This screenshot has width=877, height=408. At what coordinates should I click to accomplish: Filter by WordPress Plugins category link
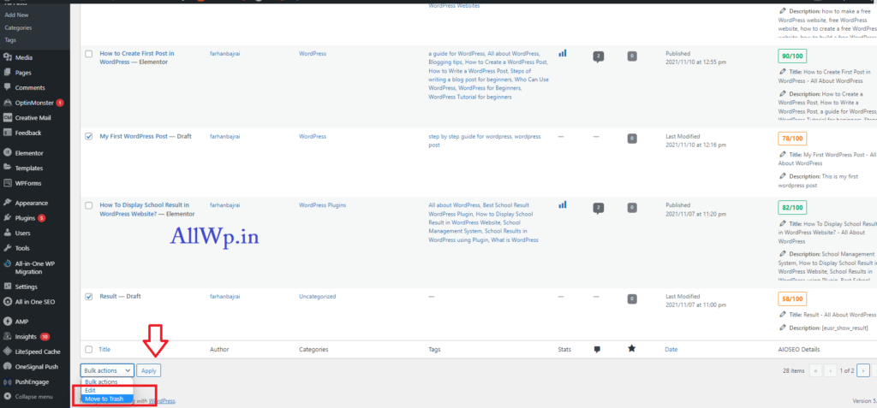(322, 205)
